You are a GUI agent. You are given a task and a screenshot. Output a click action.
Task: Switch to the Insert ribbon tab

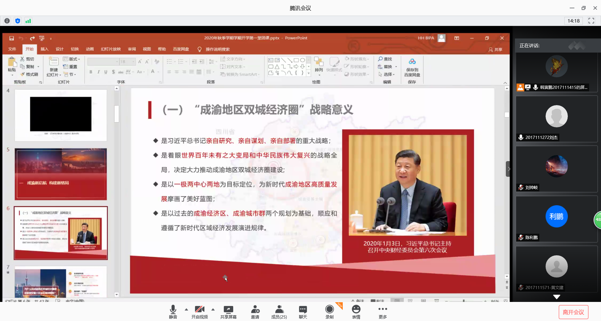[44, 49]
